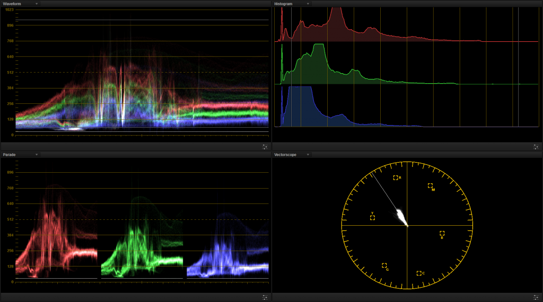543x302 pixels.
Task: Click the red R target box in vectorscope
Action: [396, 177]
